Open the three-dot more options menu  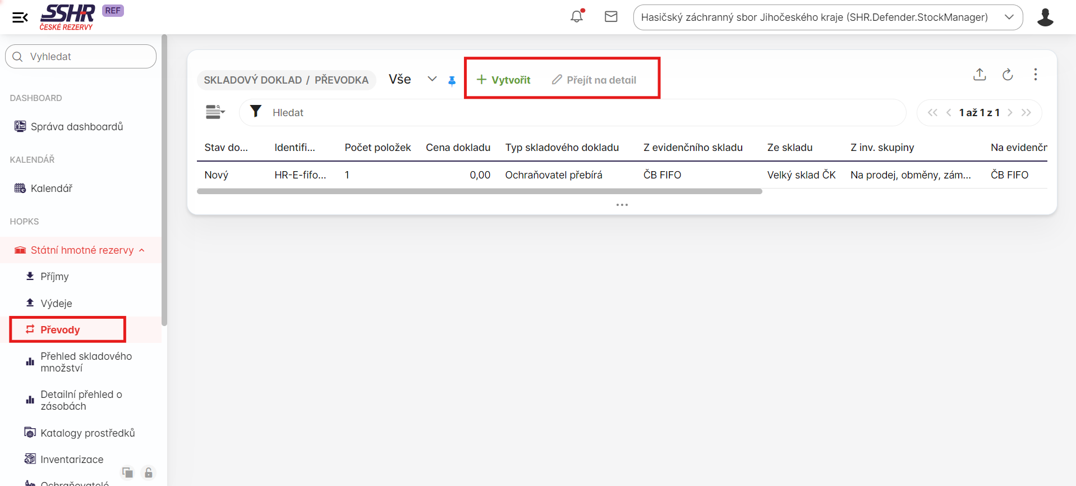coord(1035,75)
